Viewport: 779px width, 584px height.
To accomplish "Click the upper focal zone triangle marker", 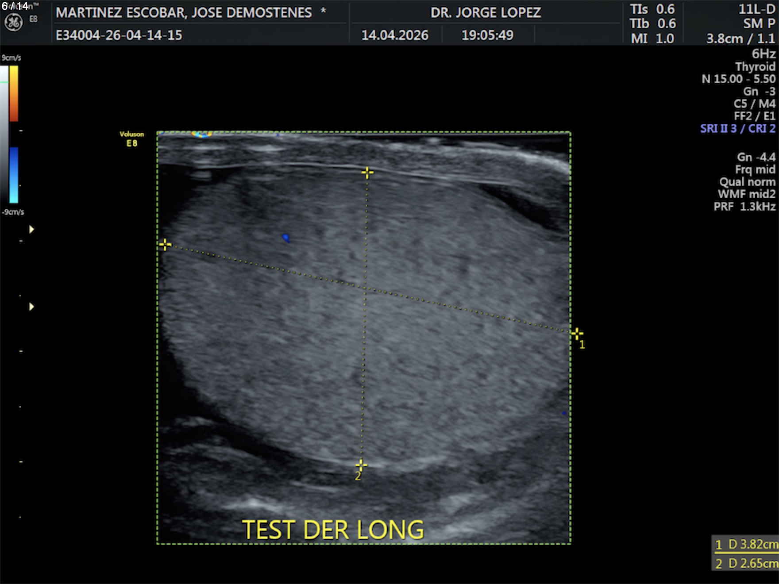I will [31, 229].
